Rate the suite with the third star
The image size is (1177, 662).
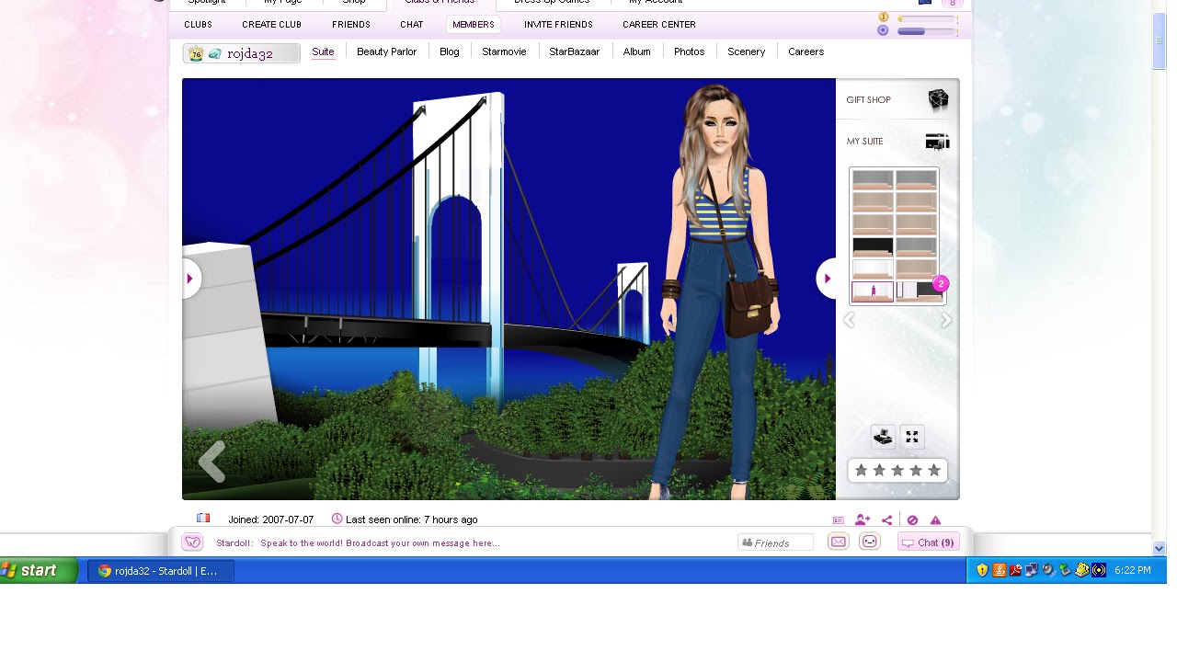pos(897,470)
